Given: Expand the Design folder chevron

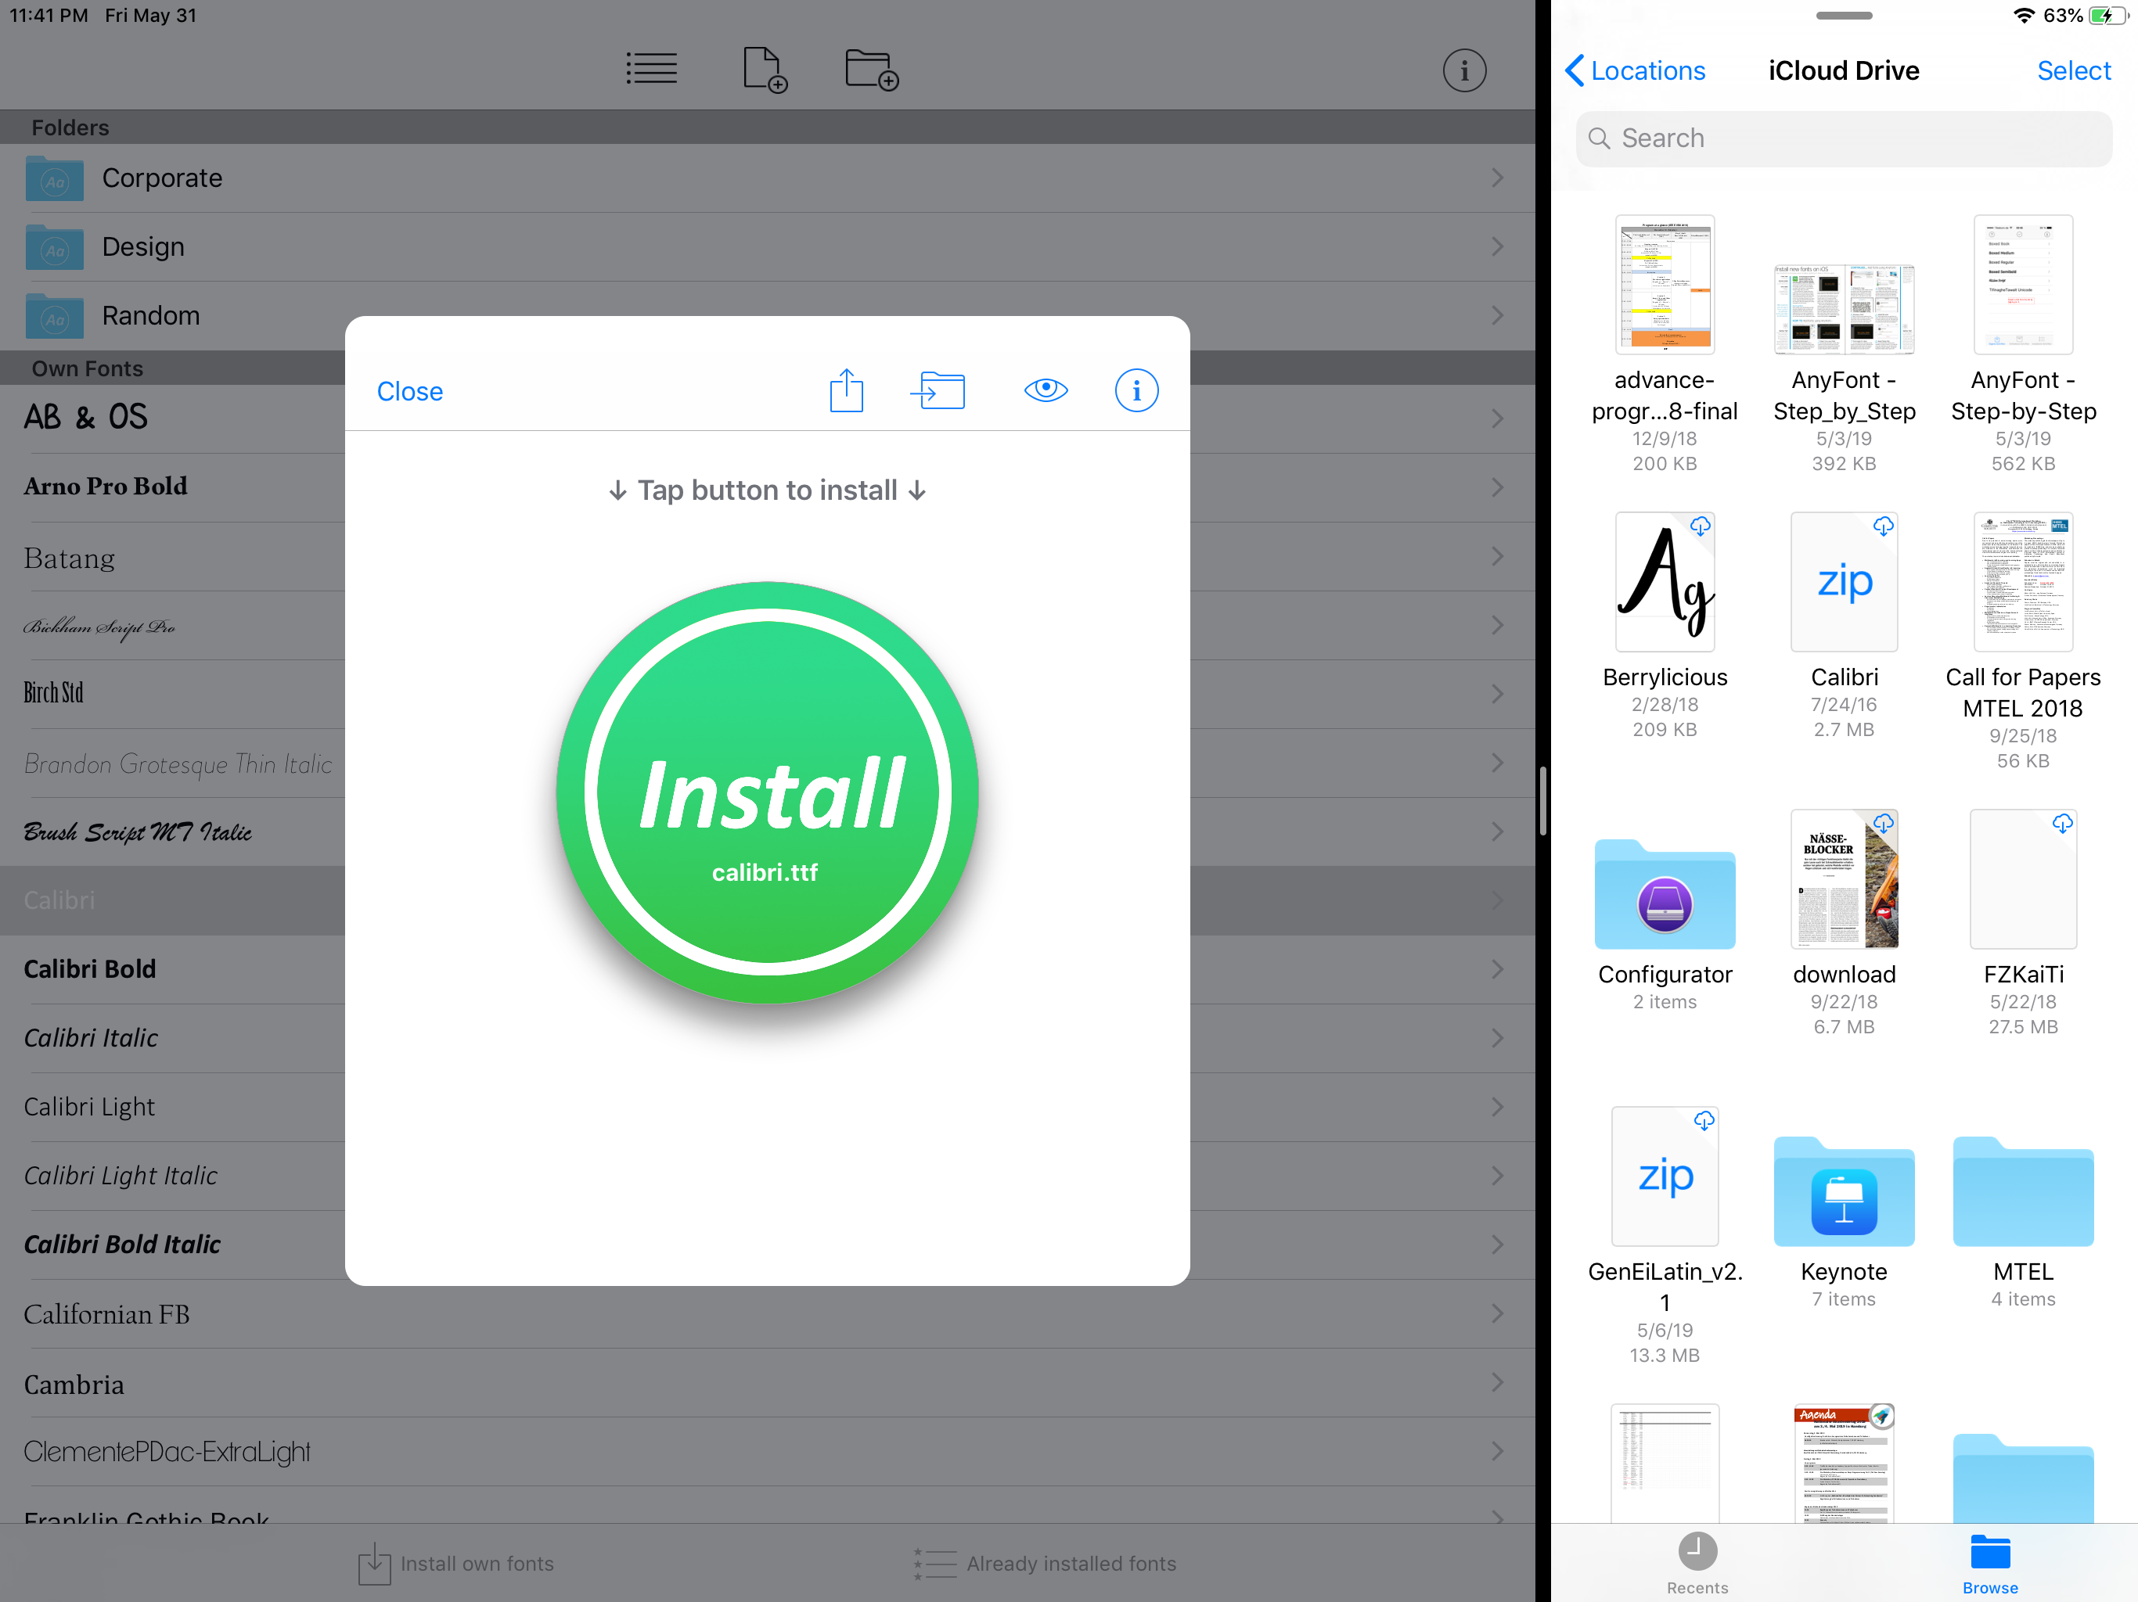Looking at the screenshot, I should (x=1496, y=246).
